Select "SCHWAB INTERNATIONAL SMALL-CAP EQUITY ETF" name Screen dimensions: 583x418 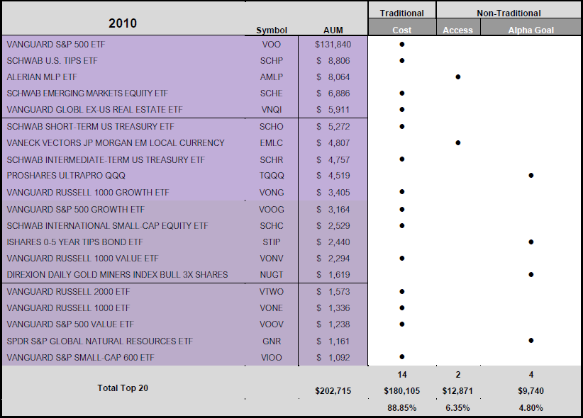pyautogui.click(x=108, y=226)
